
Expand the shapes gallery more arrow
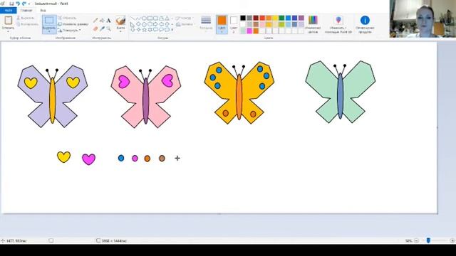pyautogui.click(x=172, y=30)
